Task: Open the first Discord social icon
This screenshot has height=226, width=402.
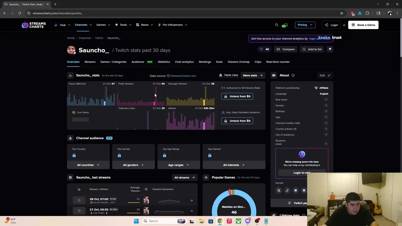Action: [296, 191]
